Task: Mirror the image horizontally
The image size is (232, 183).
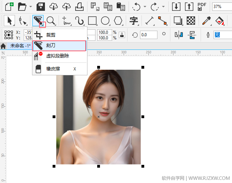Action: point(179,35)
